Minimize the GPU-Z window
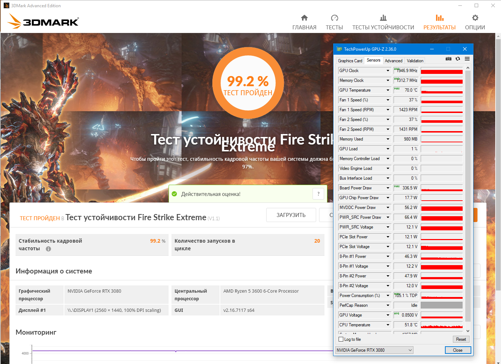 coord(432,49)
